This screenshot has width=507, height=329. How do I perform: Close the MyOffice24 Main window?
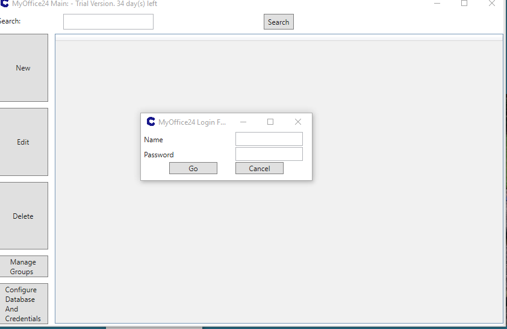pyautogui.click(x=491, y=3)
